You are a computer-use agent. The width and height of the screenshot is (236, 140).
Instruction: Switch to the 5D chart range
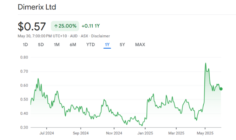tap(41, 44)
